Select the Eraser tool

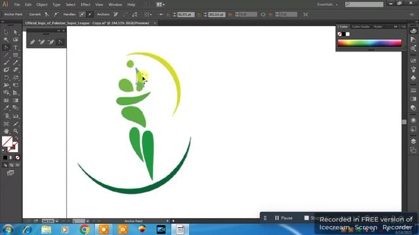coord(16,70)
